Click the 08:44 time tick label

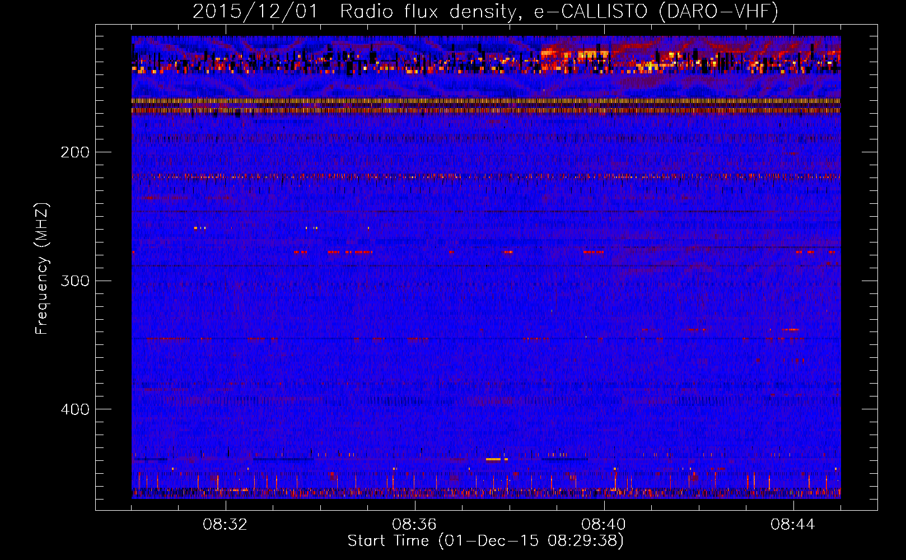(x=793, y=525)
